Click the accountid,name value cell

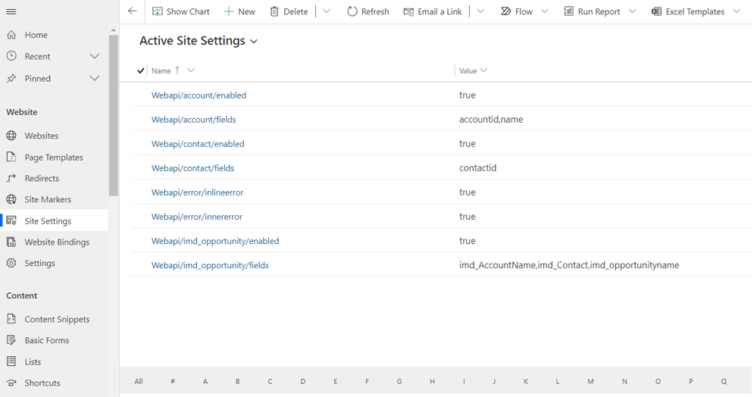point(491,119)
